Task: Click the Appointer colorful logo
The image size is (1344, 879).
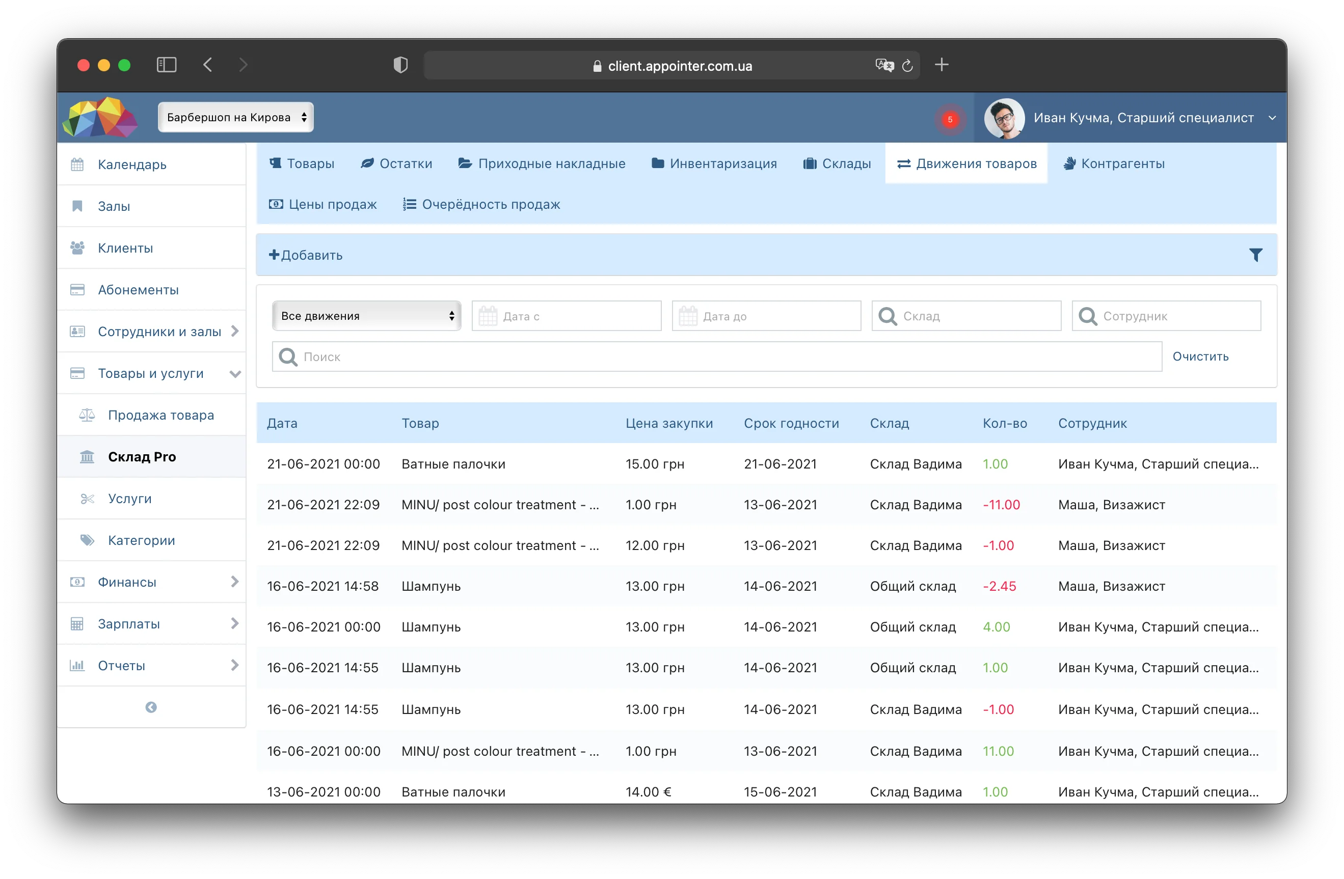Action: [x=100, y=117]
